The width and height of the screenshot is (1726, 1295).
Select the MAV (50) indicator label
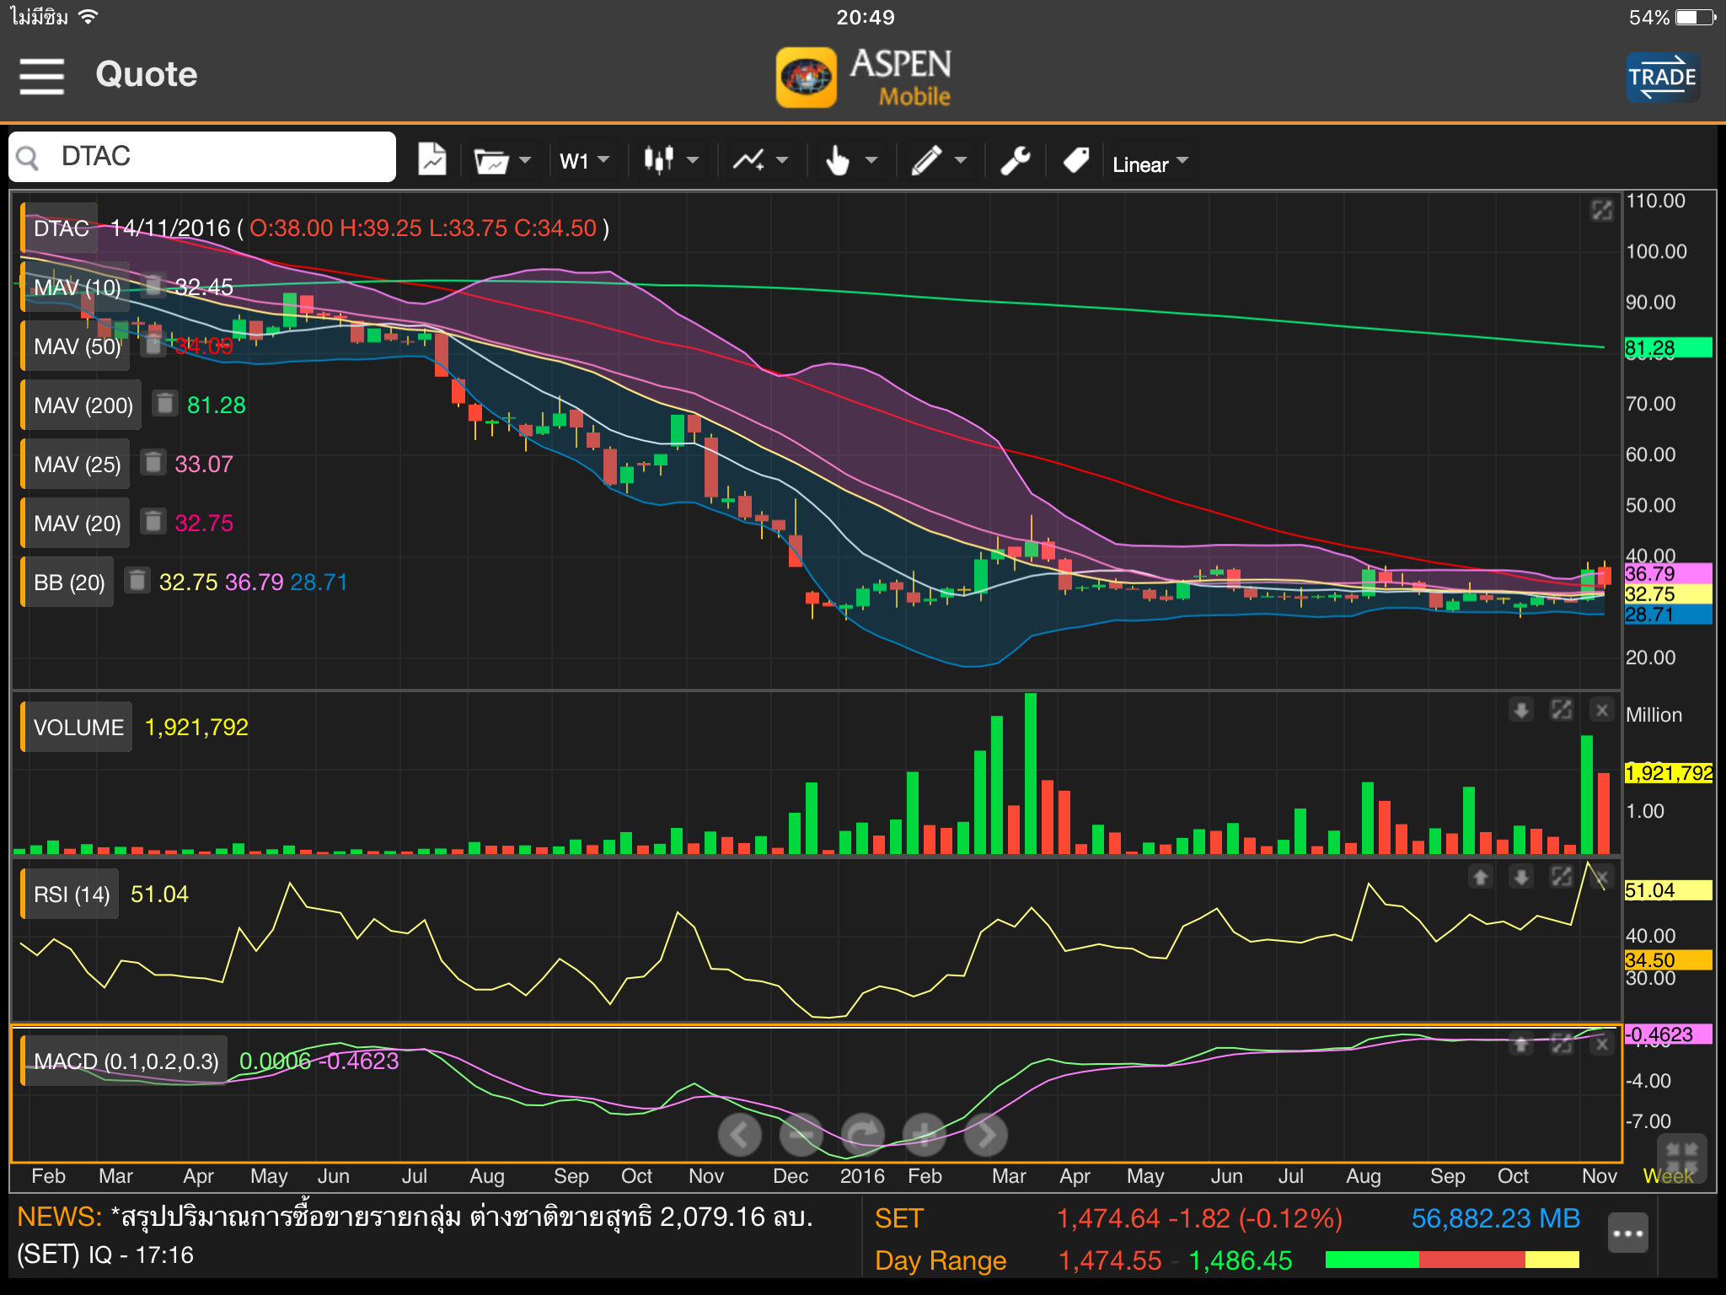click(77, 346)
